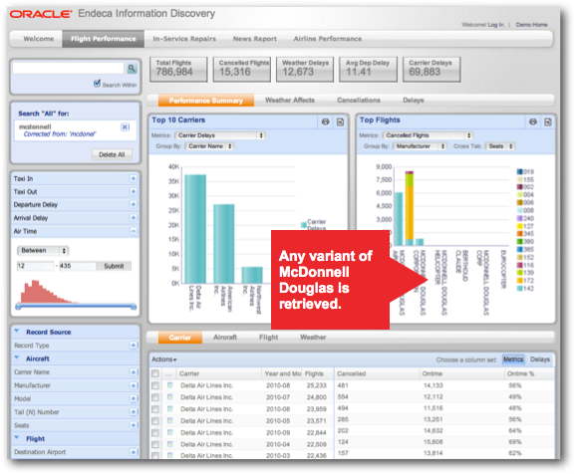Click the right Air Time slider handle
The width and height of the screenshot is (575, 474).
[x=134, y=307]
